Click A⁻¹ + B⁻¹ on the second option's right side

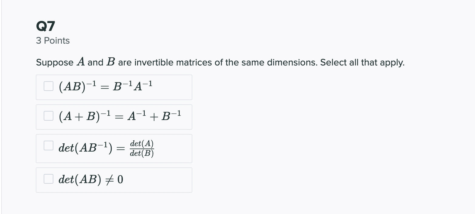(154, 116)
